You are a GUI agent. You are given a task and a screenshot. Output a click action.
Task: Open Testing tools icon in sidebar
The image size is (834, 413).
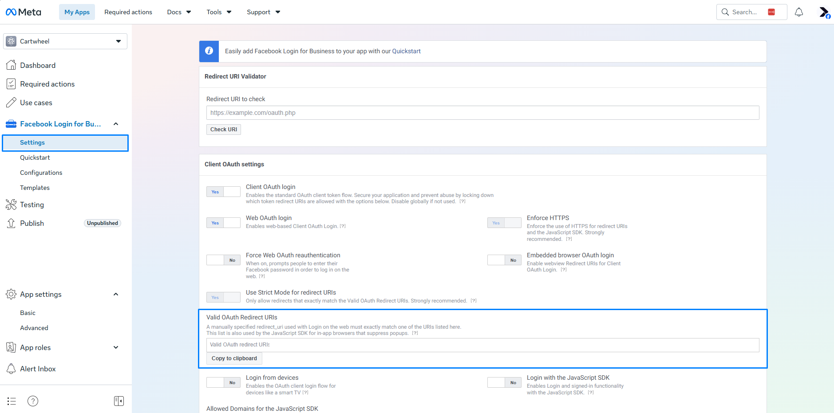tap(11, 205)
